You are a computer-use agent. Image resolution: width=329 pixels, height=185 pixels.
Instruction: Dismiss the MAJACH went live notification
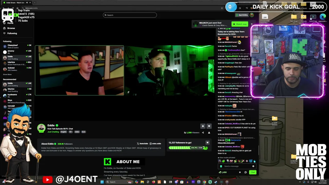click(252, 24)
